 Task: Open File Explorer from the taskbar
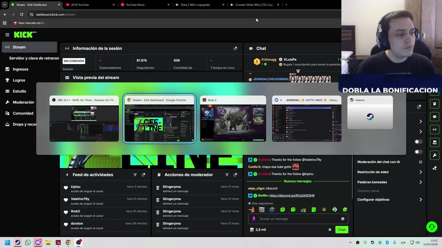(48, 242)
